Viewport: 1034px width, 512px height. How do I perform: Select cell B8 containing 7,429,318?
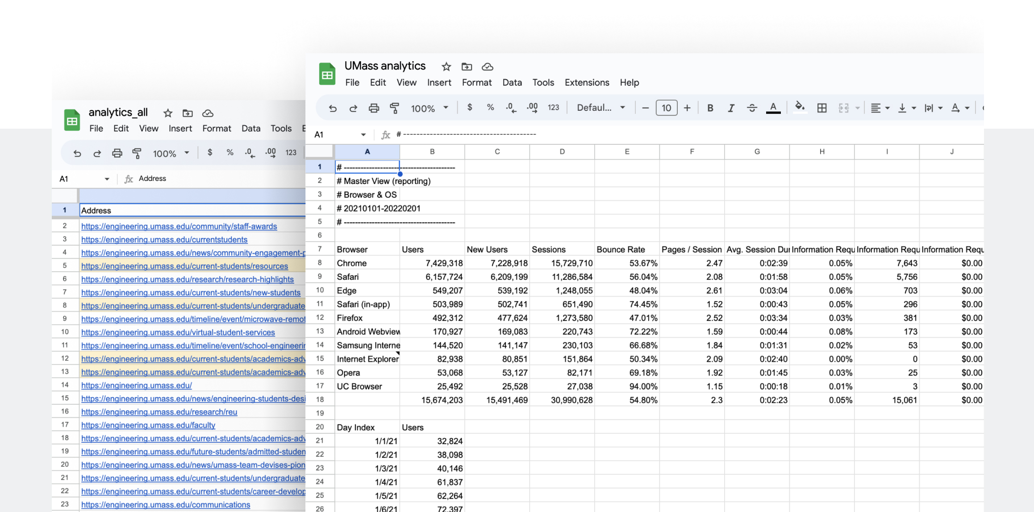pyautogui.click(x=432, y=263)
